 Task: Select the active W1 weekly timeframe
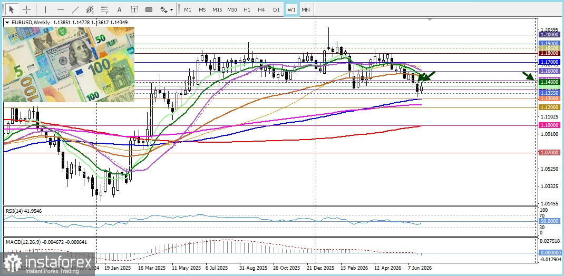[x=291, y=9]
